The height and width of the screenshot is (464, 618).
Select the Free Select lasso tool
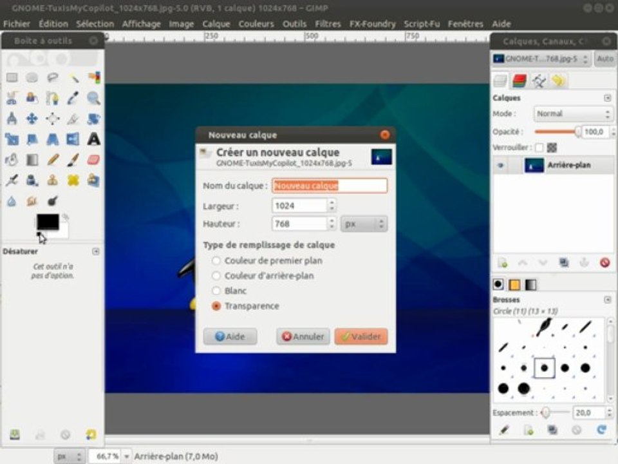[52, 77]
